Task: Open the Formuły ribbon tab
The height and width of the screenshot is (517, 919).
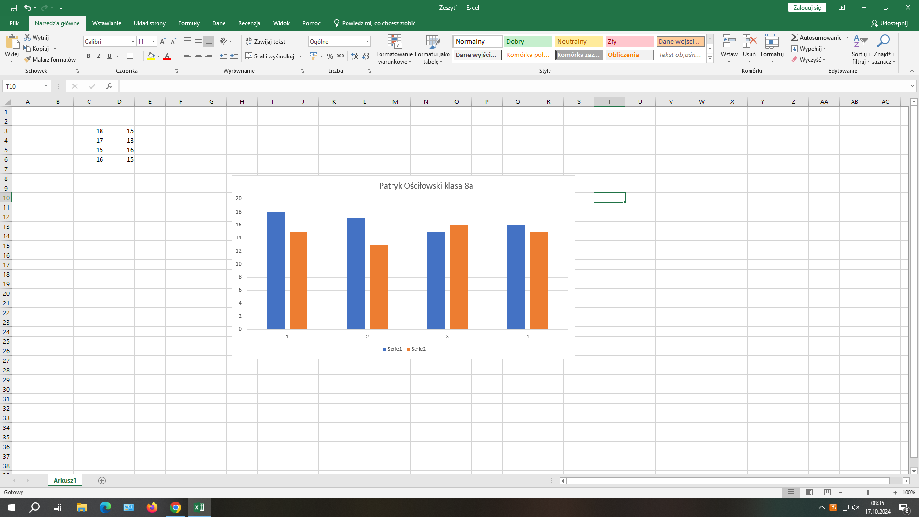Action: pos(189,23)
